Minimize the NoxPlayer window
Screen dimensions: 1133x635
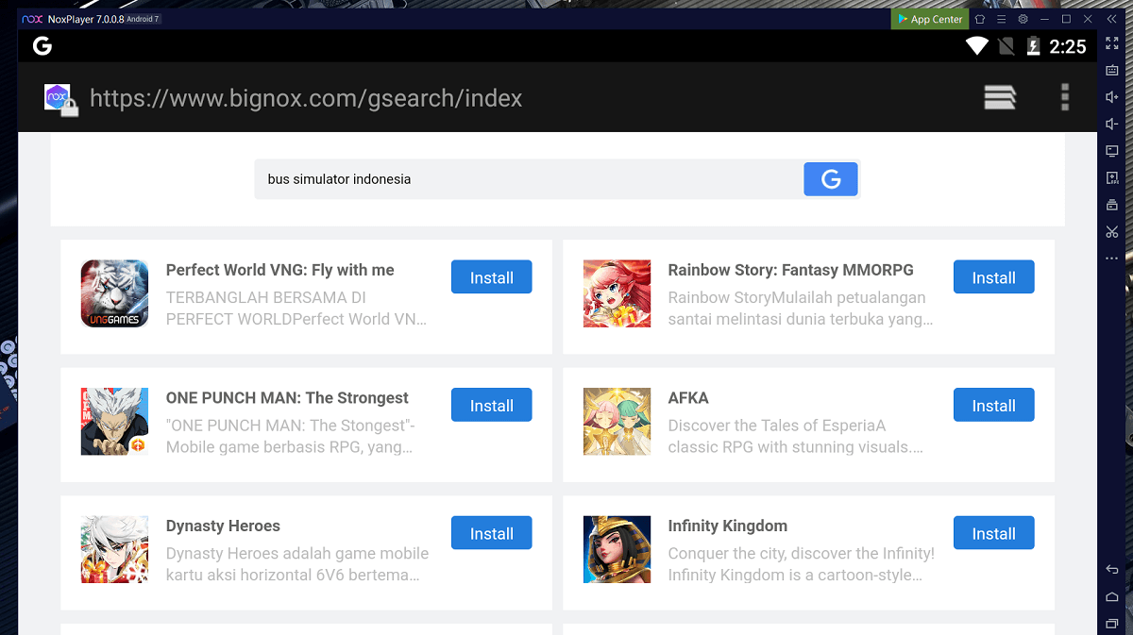coord(1044,19)
